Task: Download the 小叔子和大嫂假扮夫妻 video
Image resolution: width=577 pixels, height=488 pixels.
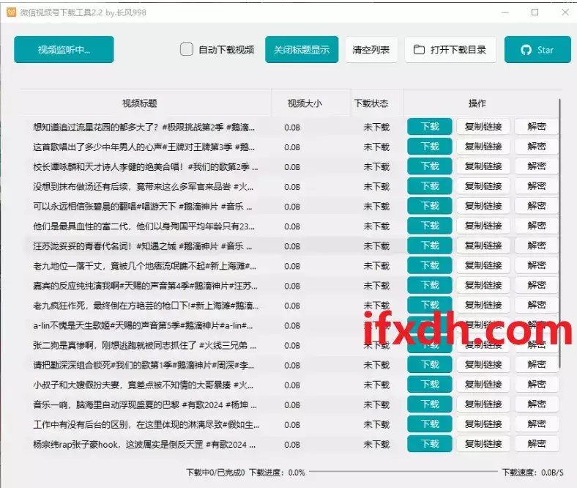Action: point(430,385)
